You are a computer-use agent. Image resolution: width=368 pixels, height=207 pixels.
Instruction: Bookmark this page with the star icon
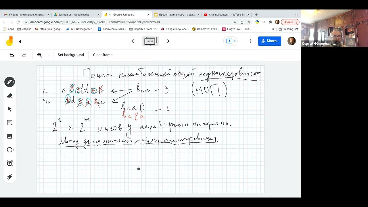point(249,22)
